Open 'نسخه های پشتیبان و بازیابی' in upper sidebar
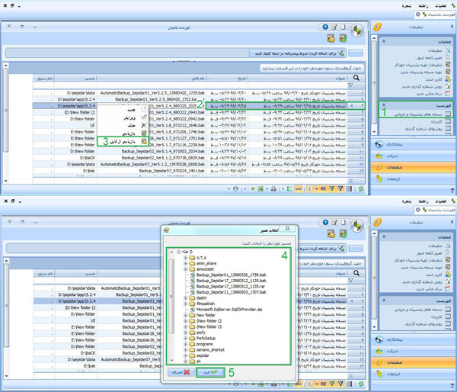 point(417,114)
